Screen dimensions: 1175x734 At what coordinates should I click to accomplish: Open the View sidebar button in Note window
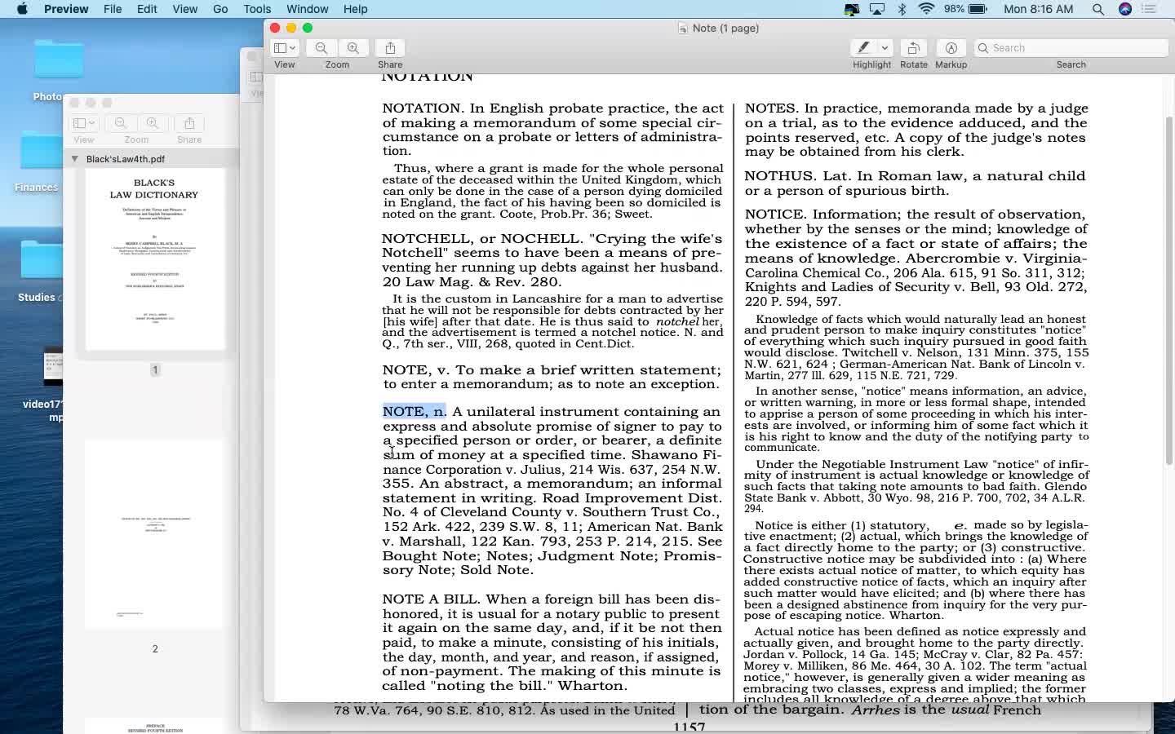(x=280, y=48)
